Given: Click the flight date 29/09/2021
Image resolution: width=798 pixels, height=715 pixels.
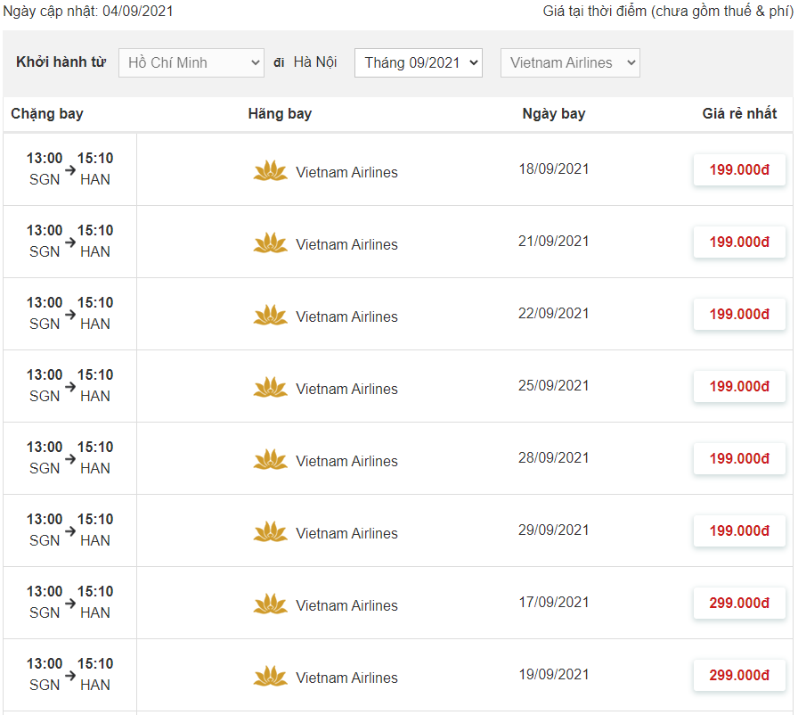Looking at the screenshot, I should (x=554, y=530).
